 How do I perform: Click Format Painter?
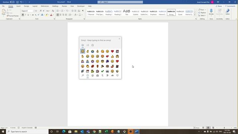coord(13,16)
